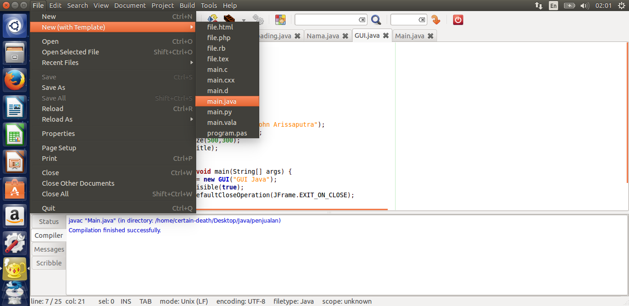Switch to the Main.java tab
This screenshot has height=306, width=629.
[x=409, y=36]
